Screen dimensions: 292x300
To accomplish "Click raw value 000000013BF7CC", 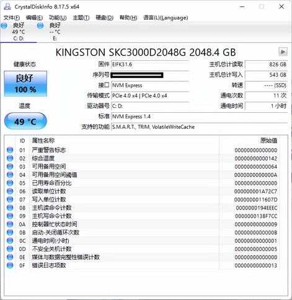I will pyautogui.click(x=256, y=216).
